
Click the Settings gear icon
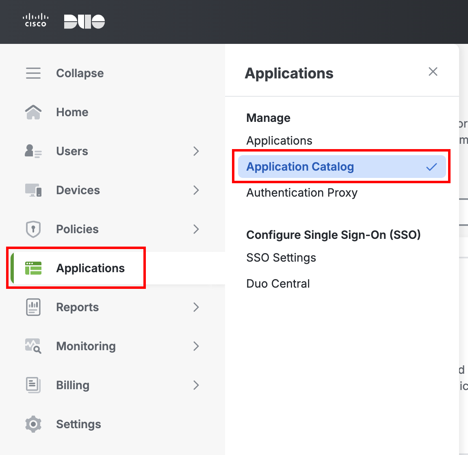pos(33,424)
